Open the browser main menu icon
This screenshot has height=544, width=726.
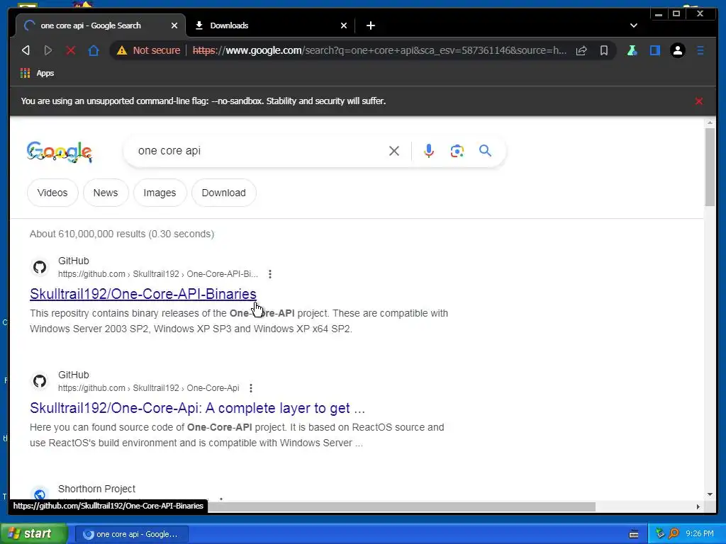click(700, 50)
